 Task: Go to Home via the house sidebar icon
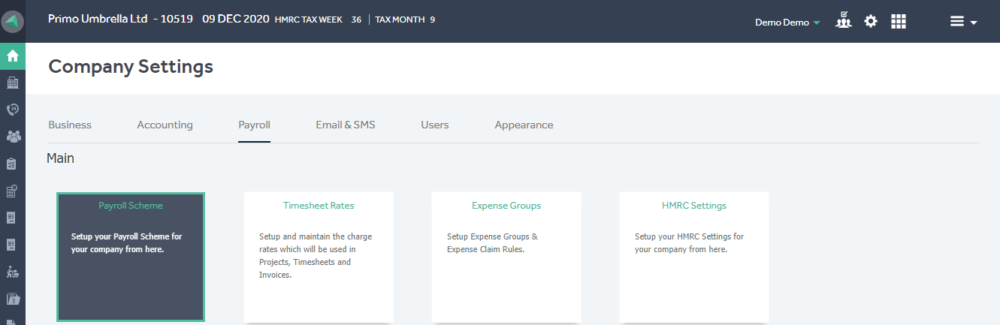coord(13,56)
